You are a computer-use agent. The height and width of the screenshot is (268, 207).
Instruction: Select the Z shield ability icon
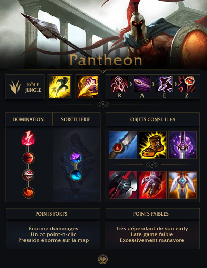[x=187, y=84]
